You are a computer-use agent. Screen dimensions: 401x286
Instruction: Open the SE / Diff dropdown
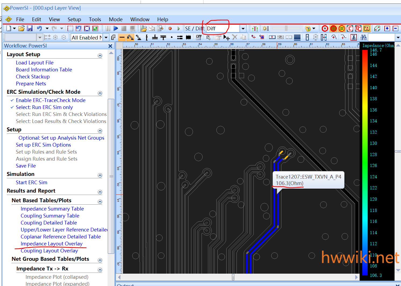coord(243,28)
